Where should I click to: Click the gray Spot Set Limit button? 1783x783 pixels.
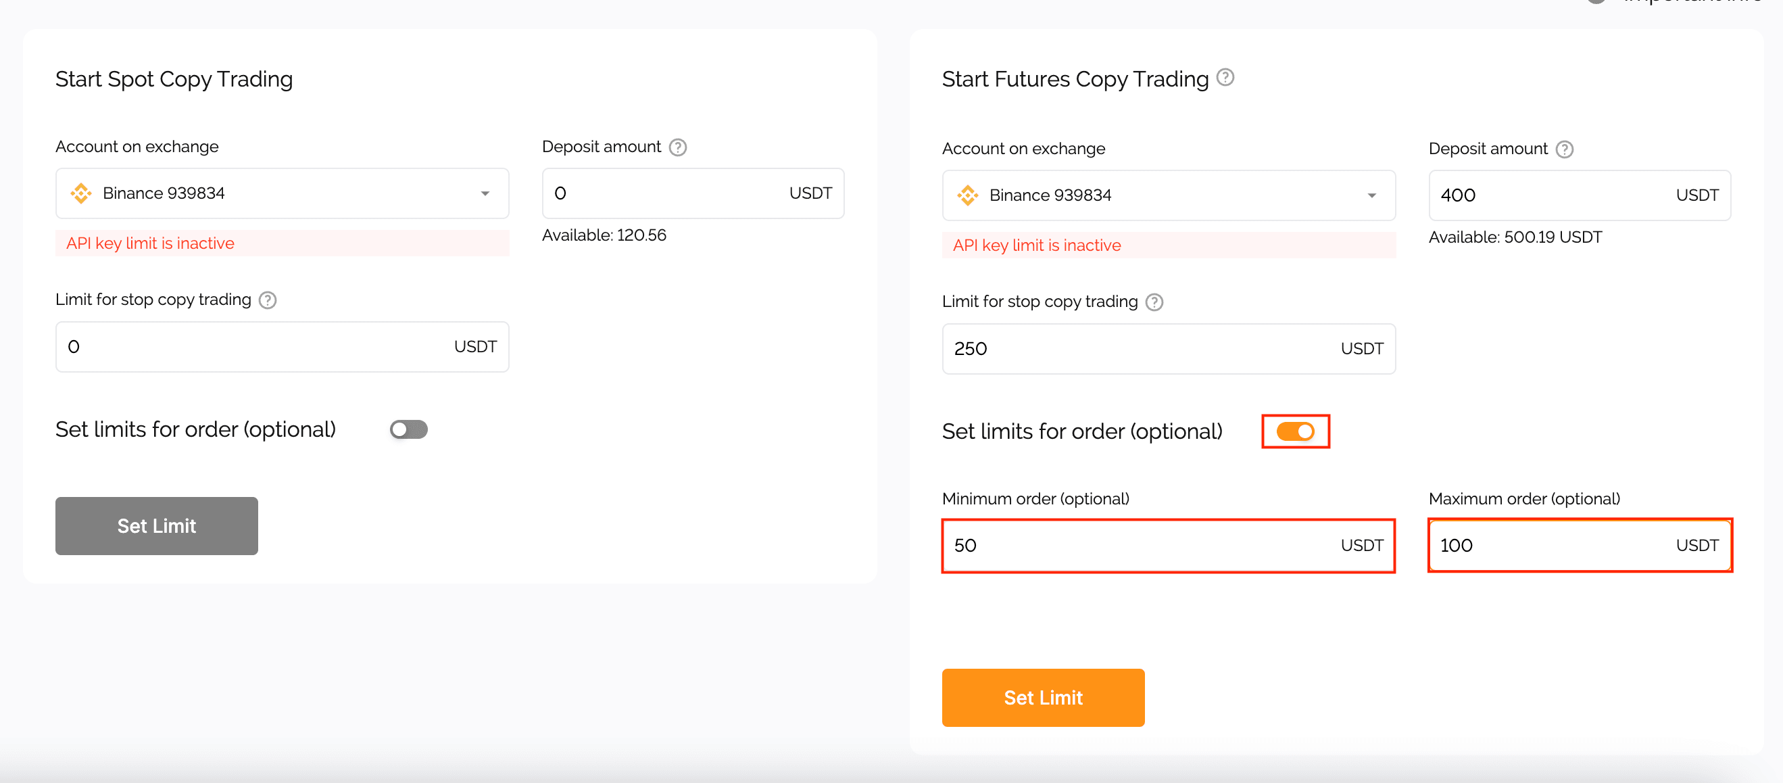[156, 525]
